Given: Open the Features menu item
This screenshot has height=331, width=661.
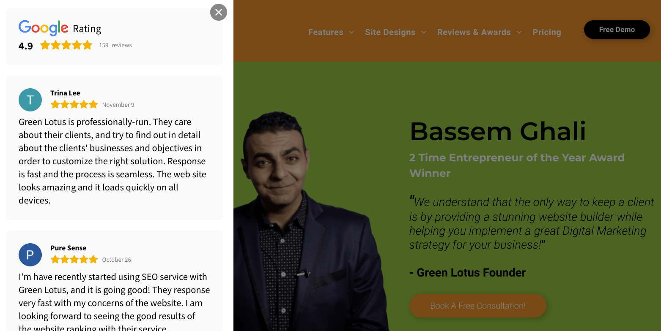Looking at the screenshot, I should coord(326,32).
